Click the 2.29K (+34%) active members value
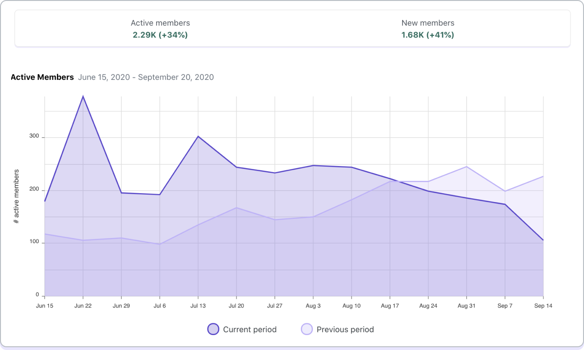The height and width of the screenshot is (350, 584). coord(160,35)
